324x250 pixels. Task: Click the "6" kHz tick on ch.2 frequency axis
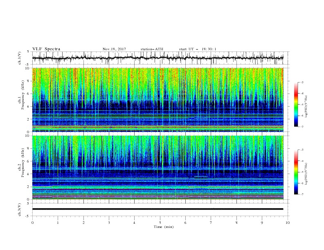tap(29, 161)
